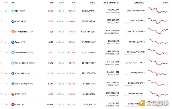The image size is (172, 109).
Task: Click market cap info icon in header
Action: pyautogui.click(x=94, y=3)
